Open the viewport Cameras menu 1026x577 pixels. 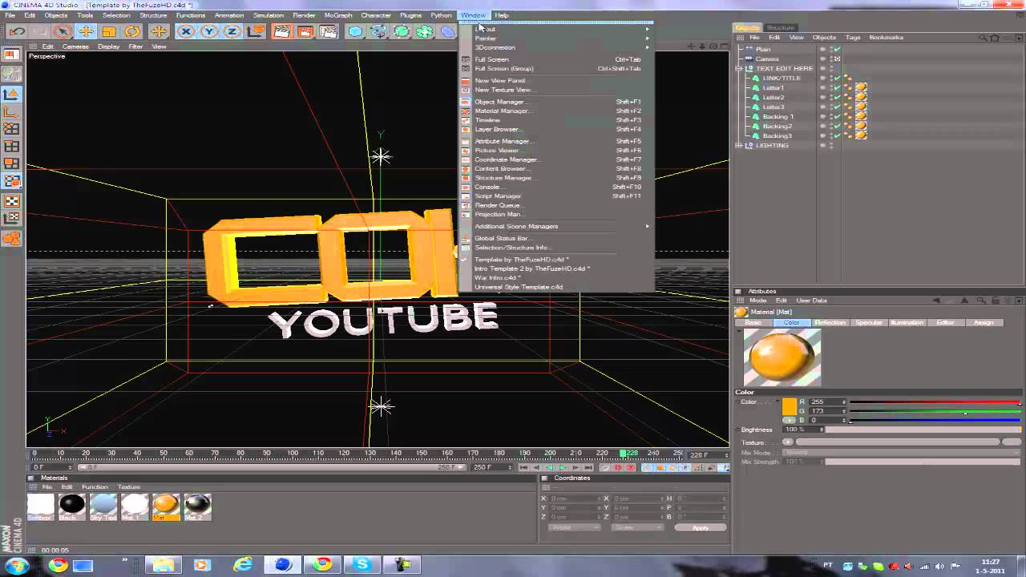[x=75, y=46]
